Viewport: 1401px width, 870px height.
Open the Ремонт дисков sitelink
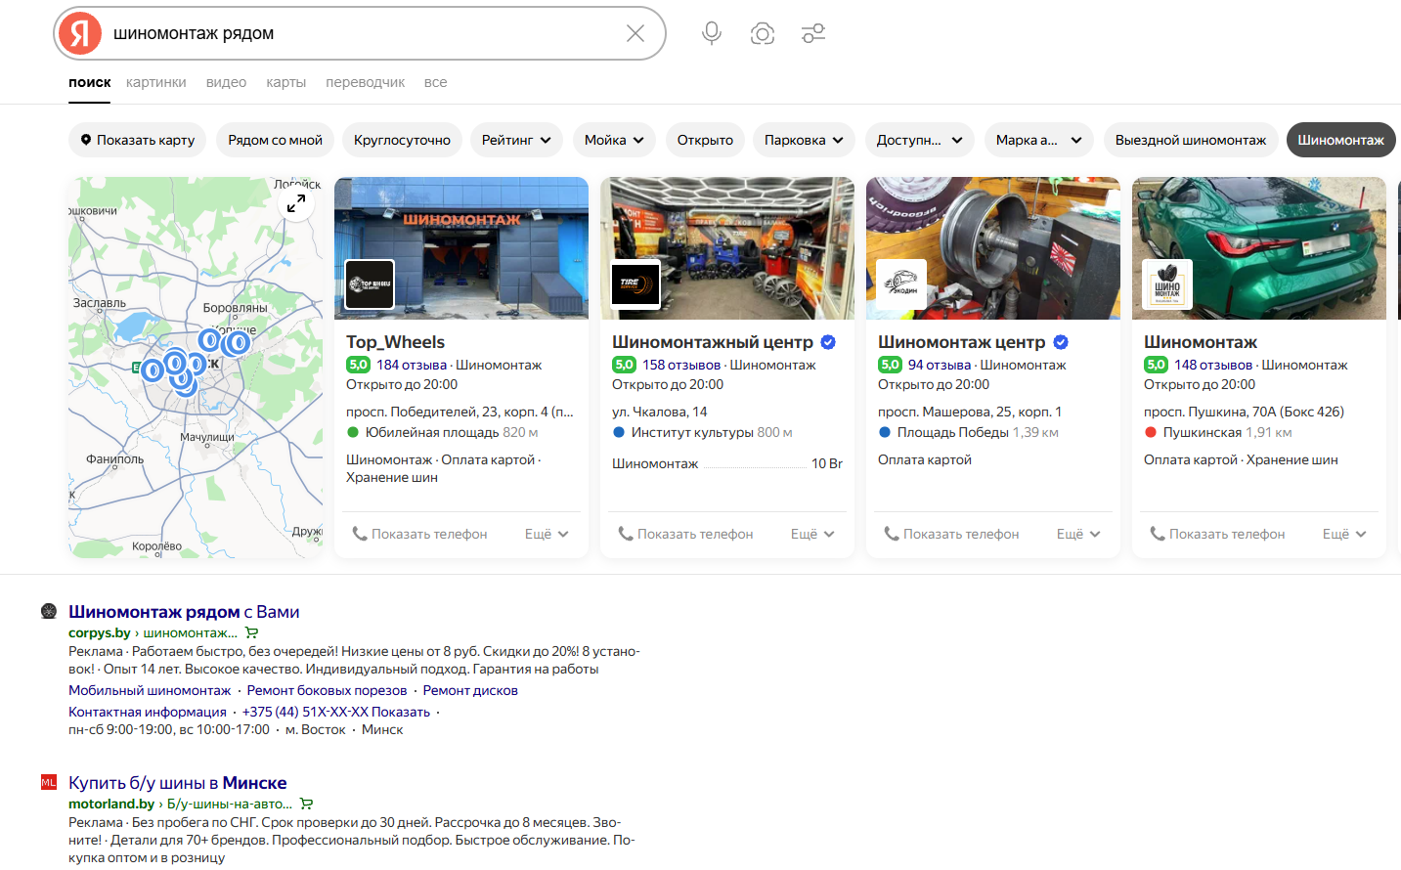coord(470,690)
